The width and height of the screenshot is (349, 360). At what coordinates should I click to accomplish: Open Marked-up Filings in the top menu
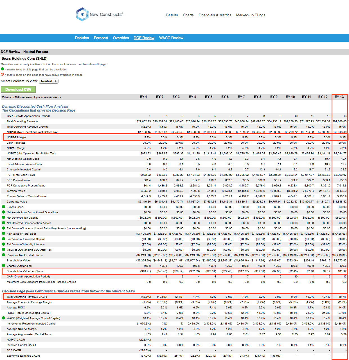pos(251,15)
